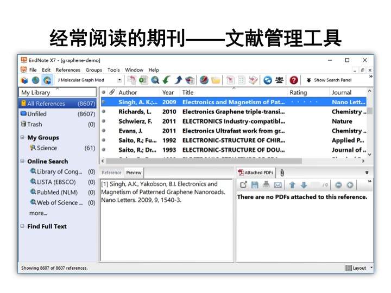Toggle Show Search Panel
The height and width of the screenshot is (293, 391).
[x=329, y=80]
